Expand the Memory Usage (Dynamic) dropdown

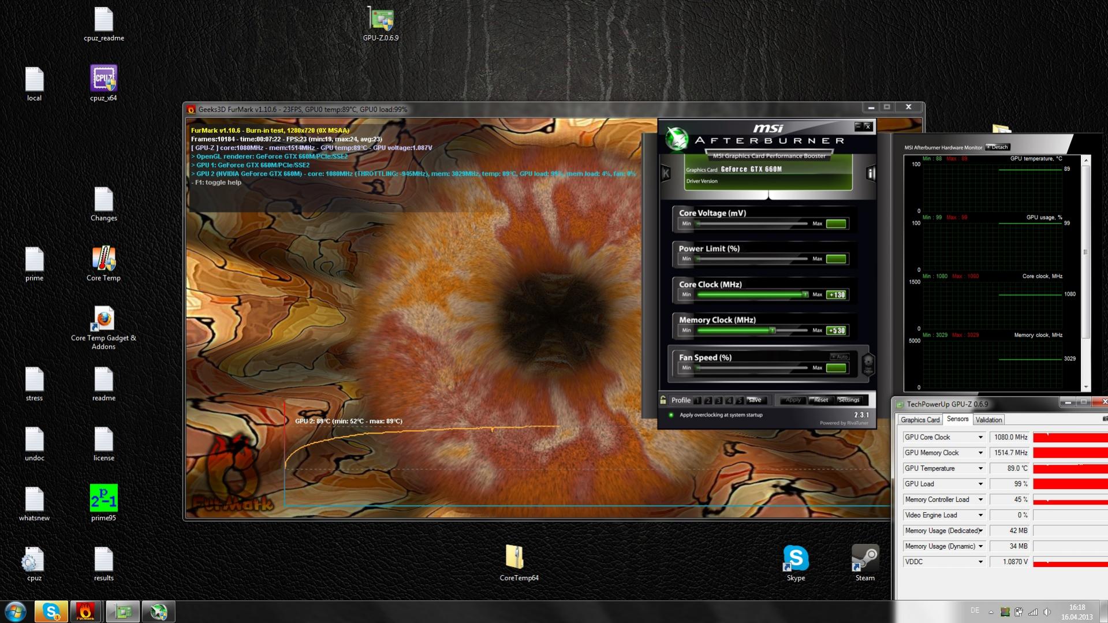[980, 546]
